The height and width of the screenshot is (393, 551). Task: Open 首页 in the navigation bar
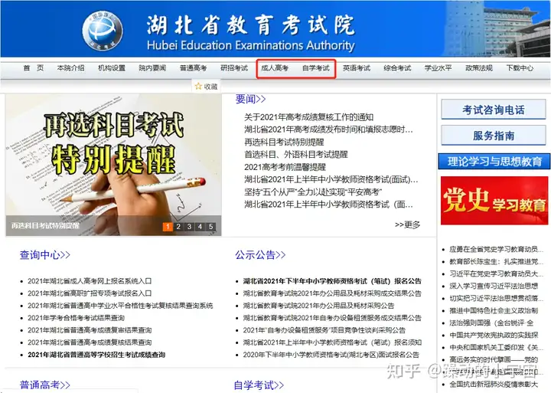(34, 68)
